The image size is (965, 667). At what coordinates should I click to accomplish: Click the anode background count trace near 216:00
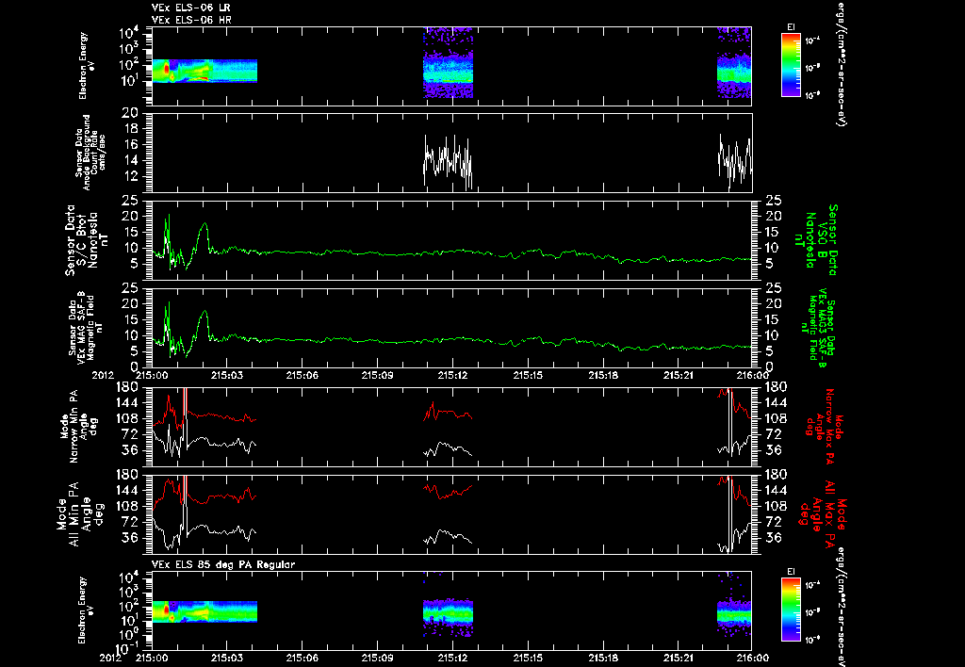tap(735, 161)
